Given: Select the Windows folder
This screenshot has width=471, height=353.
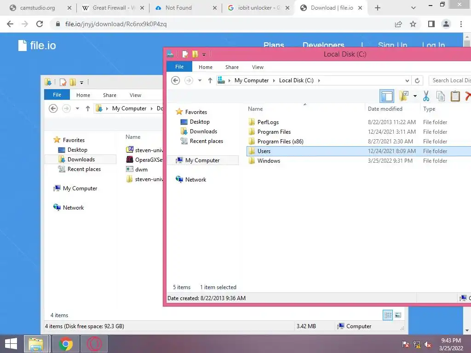Looking at the screenshot, I should [x=269, y=160].
